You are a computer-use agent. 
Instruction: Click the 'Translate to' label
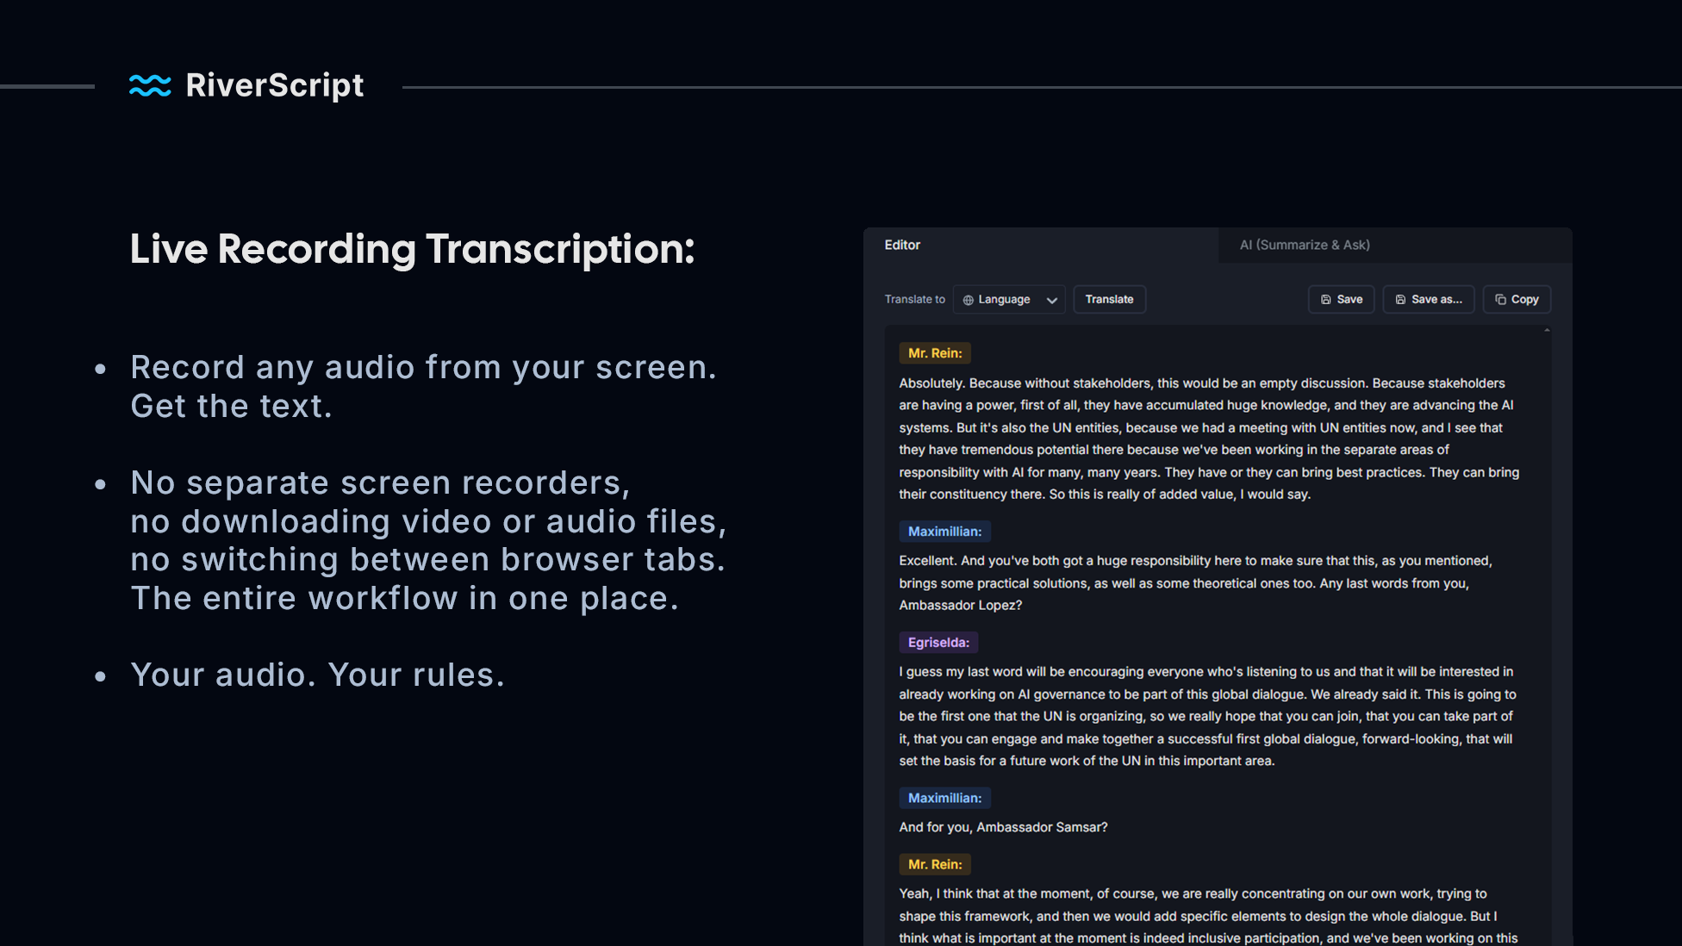point(914,299)
